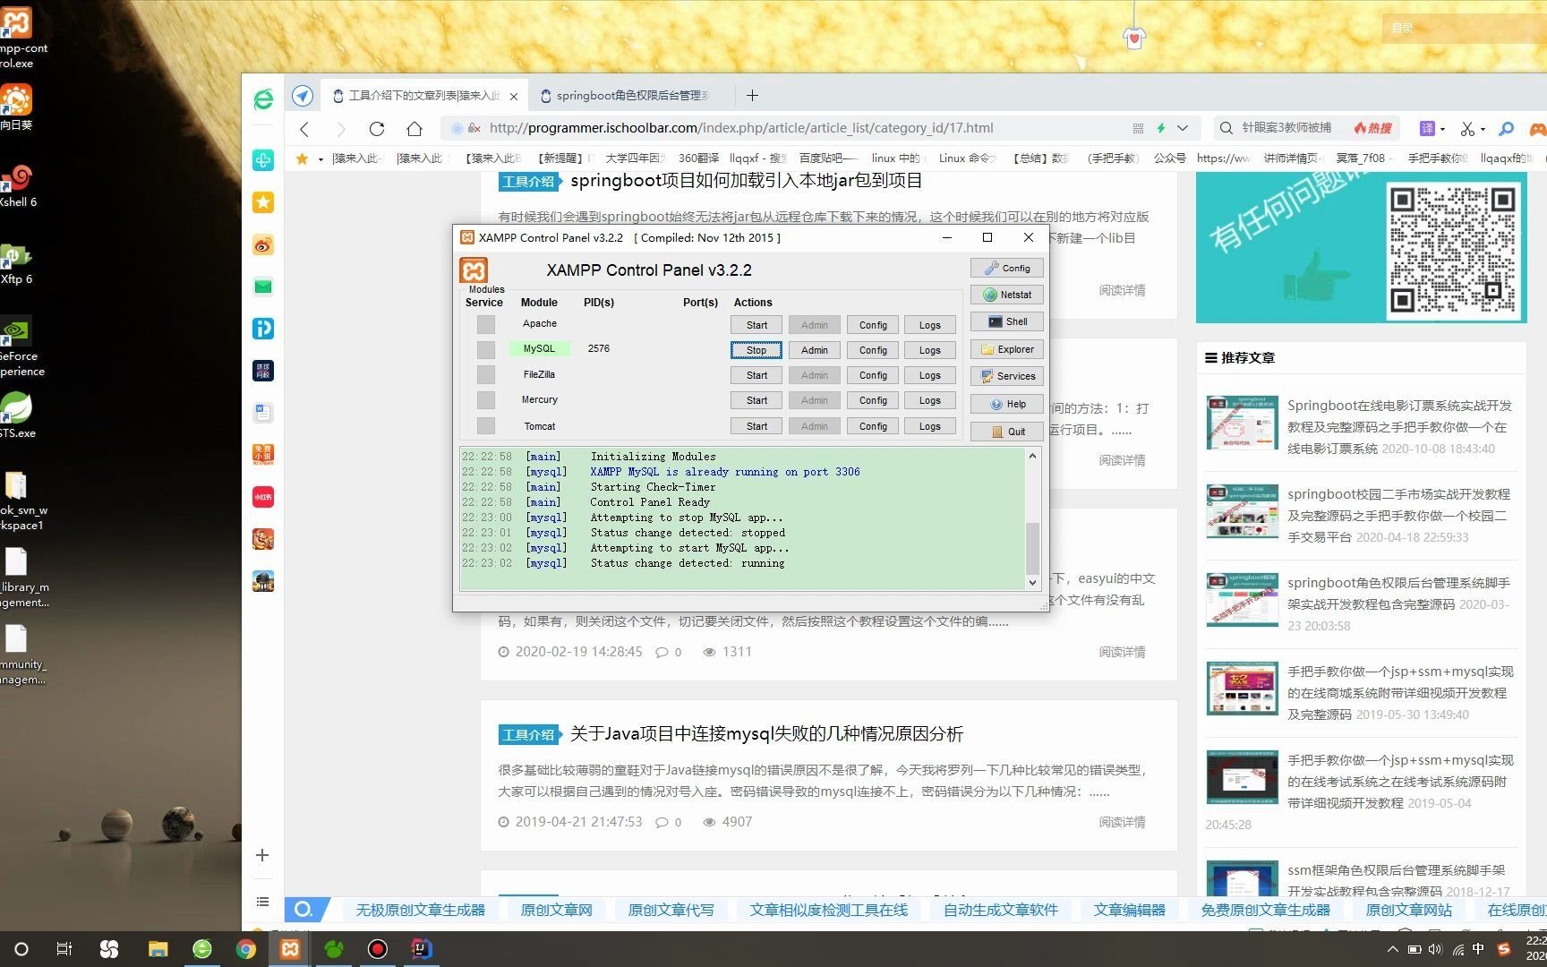The height and width of the screenshot is (967, 1547).
Task: Open the gamepad icon in browser toolbar
Action: (1537, 129)
